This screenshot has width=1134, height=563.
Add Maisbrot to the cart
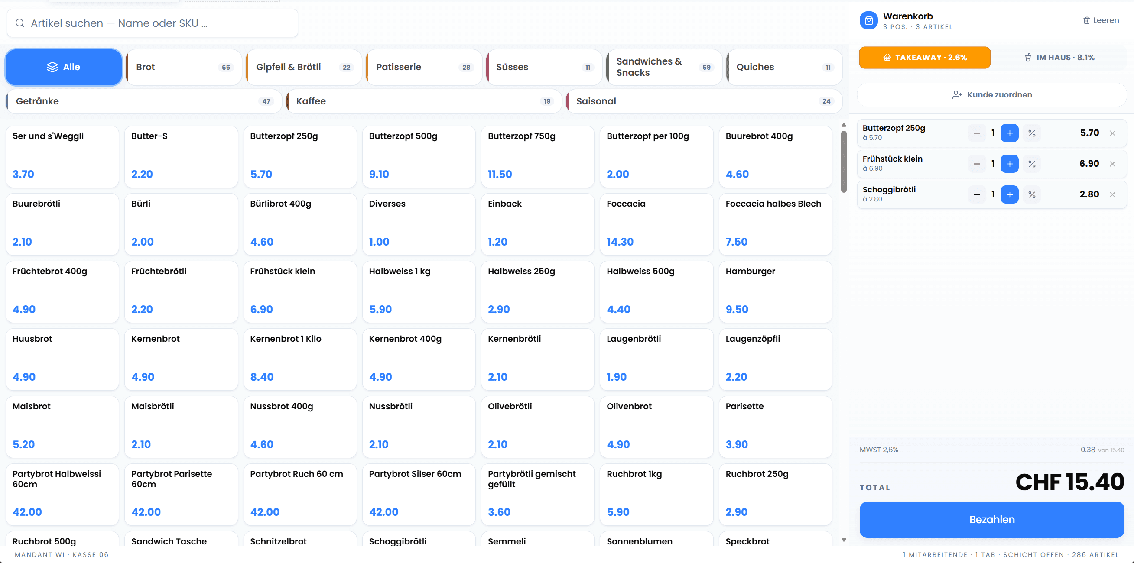[x=62, y=427]
